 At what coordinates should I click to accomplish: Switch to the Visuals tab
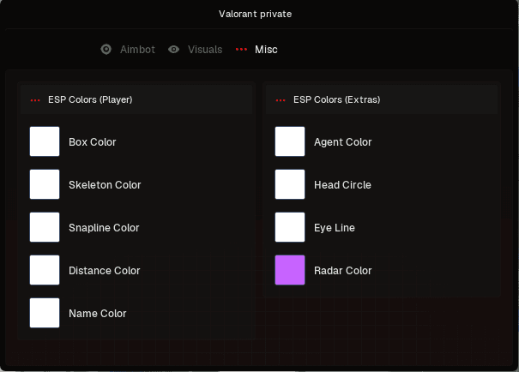pyautogui.click(x=205, y=50)
